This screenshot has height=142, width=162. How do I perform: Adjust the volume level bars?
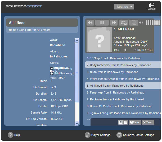(153, 23)
